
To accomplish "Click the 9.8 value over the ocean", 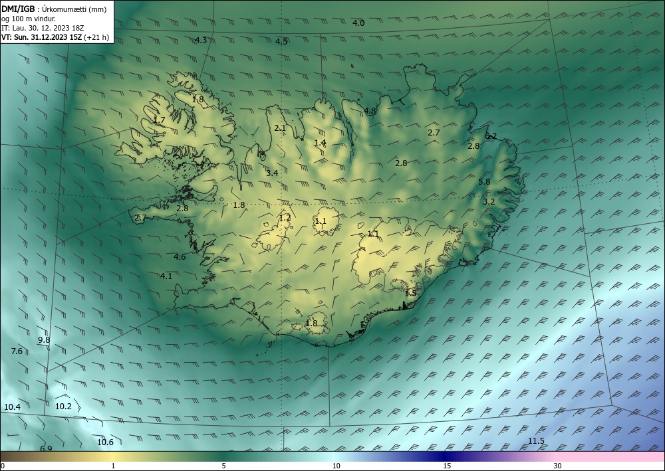I will (44, 340).
